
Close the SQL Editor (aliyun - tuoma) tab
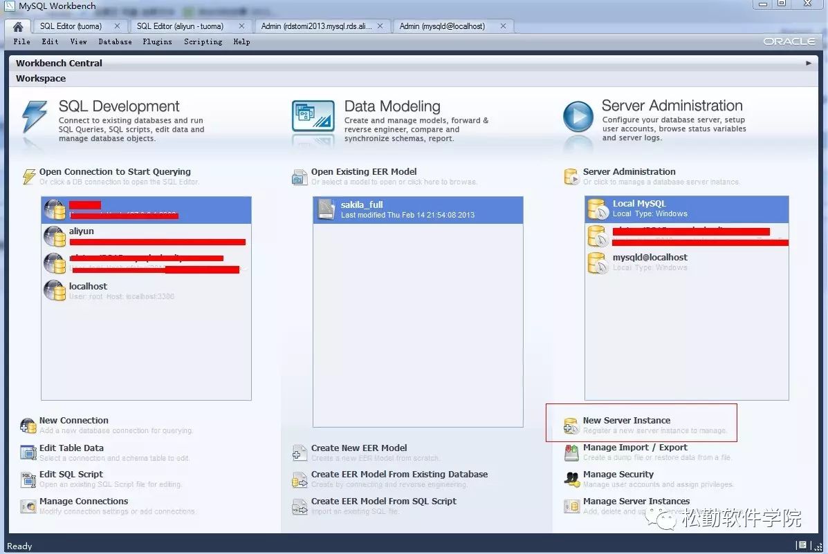[x=241, y=26]
